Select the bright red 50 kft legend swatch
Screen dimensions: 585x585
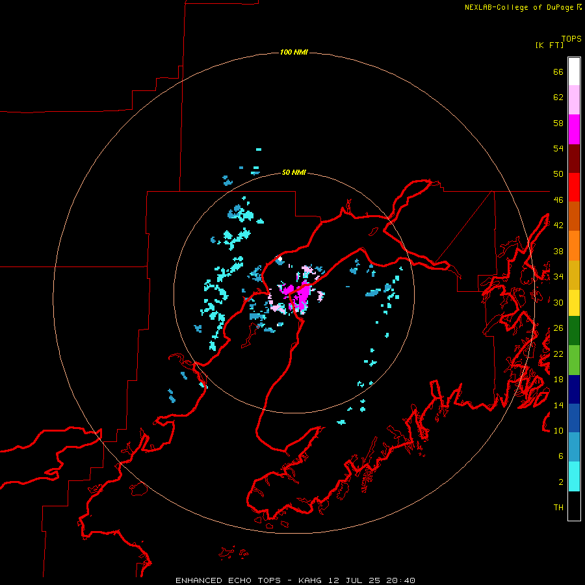point(574,187)
